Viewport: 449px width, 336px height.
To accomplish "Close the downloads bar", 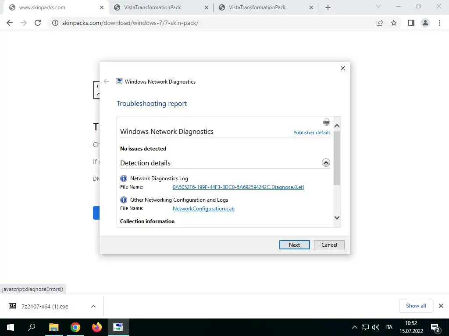I will tap(441, 306).
